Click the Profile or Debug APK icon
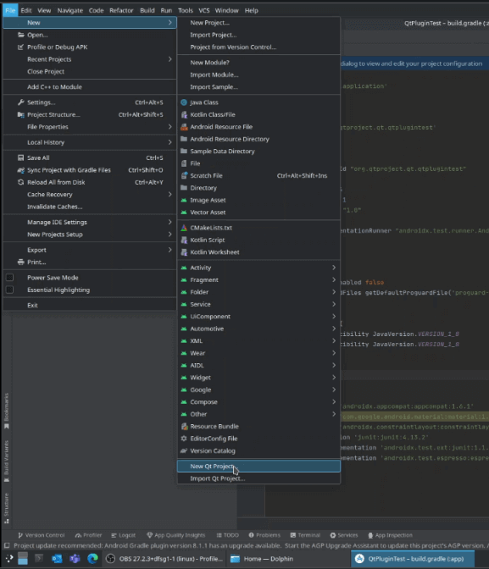The height and width of the screenshot is (569, 489). pos(20,47)
